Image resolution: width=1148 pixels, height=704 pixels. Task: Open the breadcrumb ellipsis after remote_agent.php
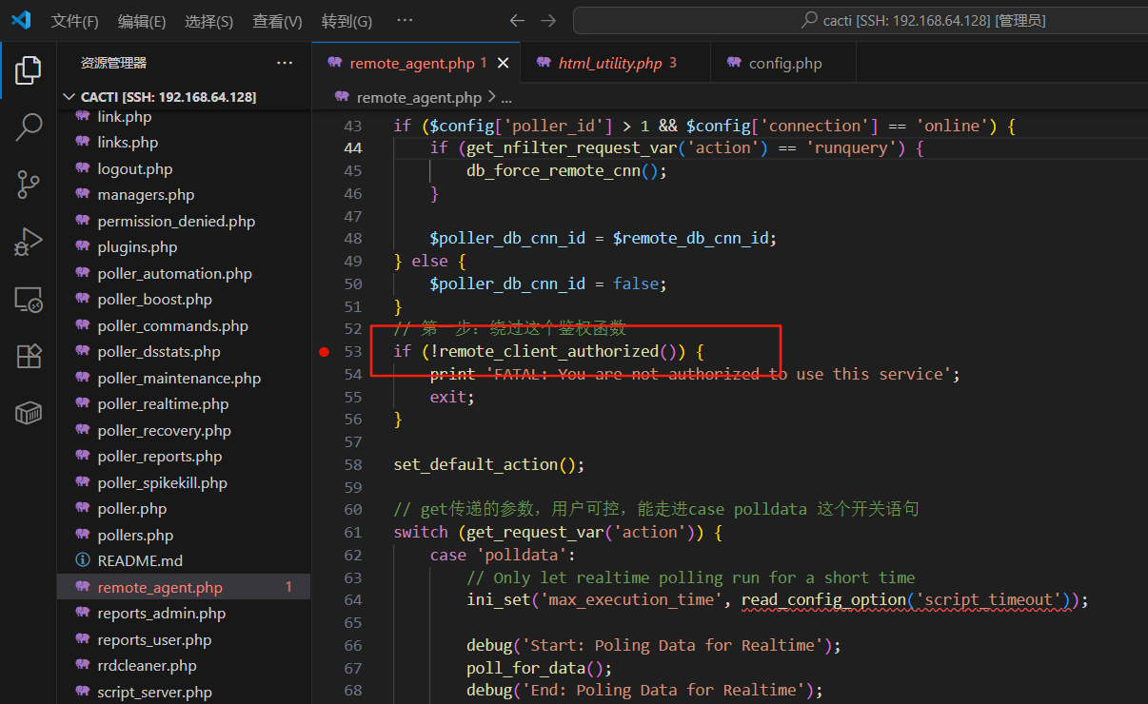click(506, 97)
